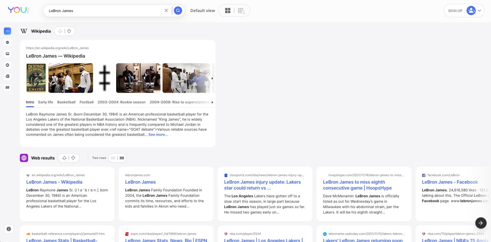The width and height of the screenshot is (491, 242).
Task: Upvote the Wikipedia app
Action: point(60,31)
